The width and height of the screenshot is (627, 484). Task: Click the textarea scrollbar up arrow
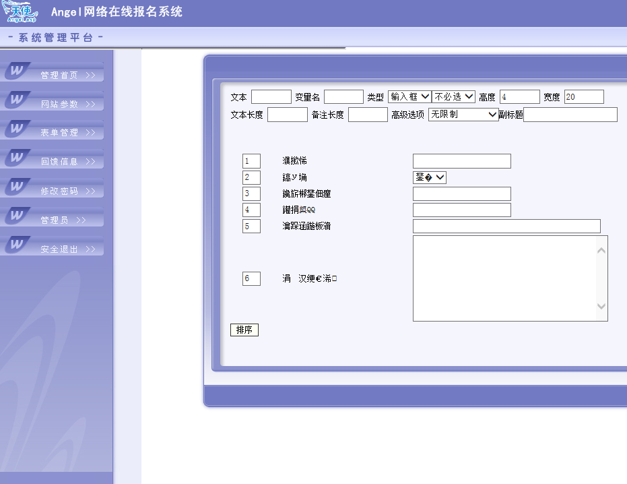click(x=601, y=251)
